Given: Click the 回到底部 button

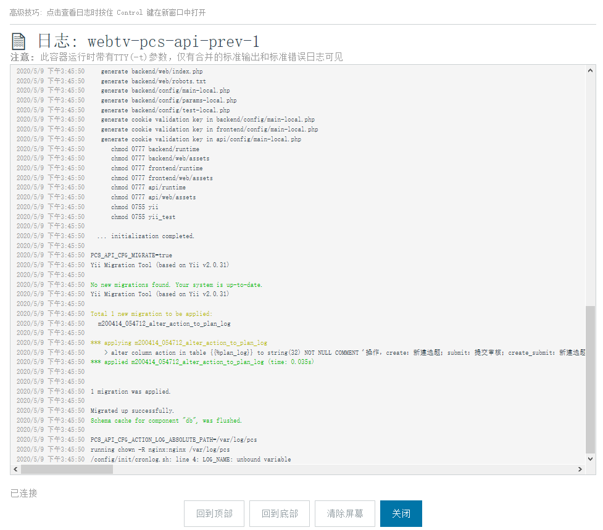Looking at the screenshot, I should [x=279, y=513].
